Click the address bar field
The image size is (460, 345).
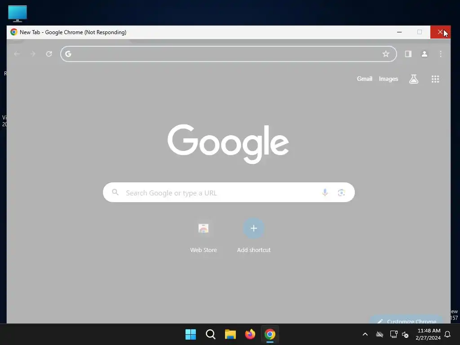click(228, 54)
